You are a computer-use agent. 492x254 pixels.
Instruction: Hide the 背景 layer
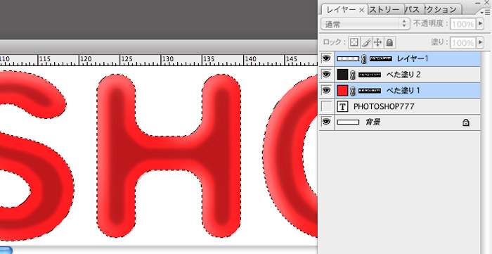pyautogui.click(x=327, y=122)
